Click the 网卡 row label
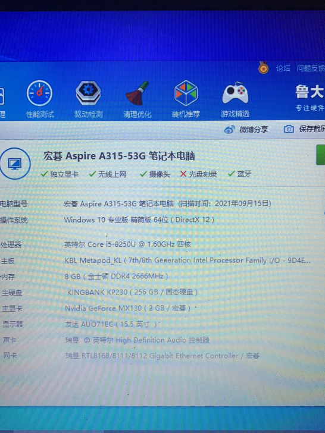The height and width of the screenshot is (433, 325). click(x=10, y=356)
